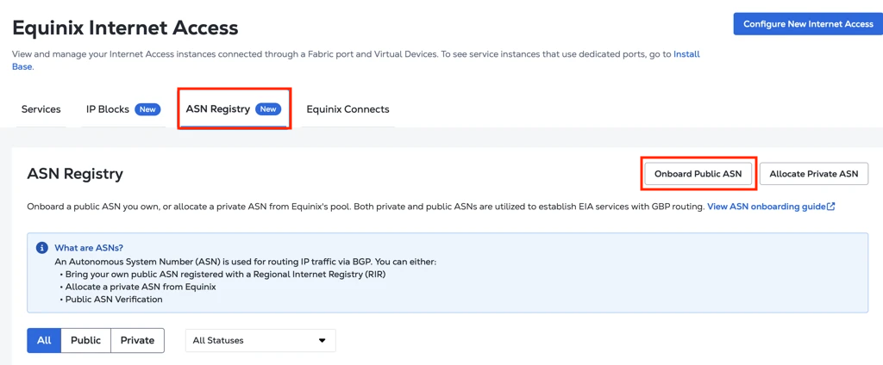Click the What are ASNs? heading
Screen dimensions: 883x365
(x=89, y=248)
